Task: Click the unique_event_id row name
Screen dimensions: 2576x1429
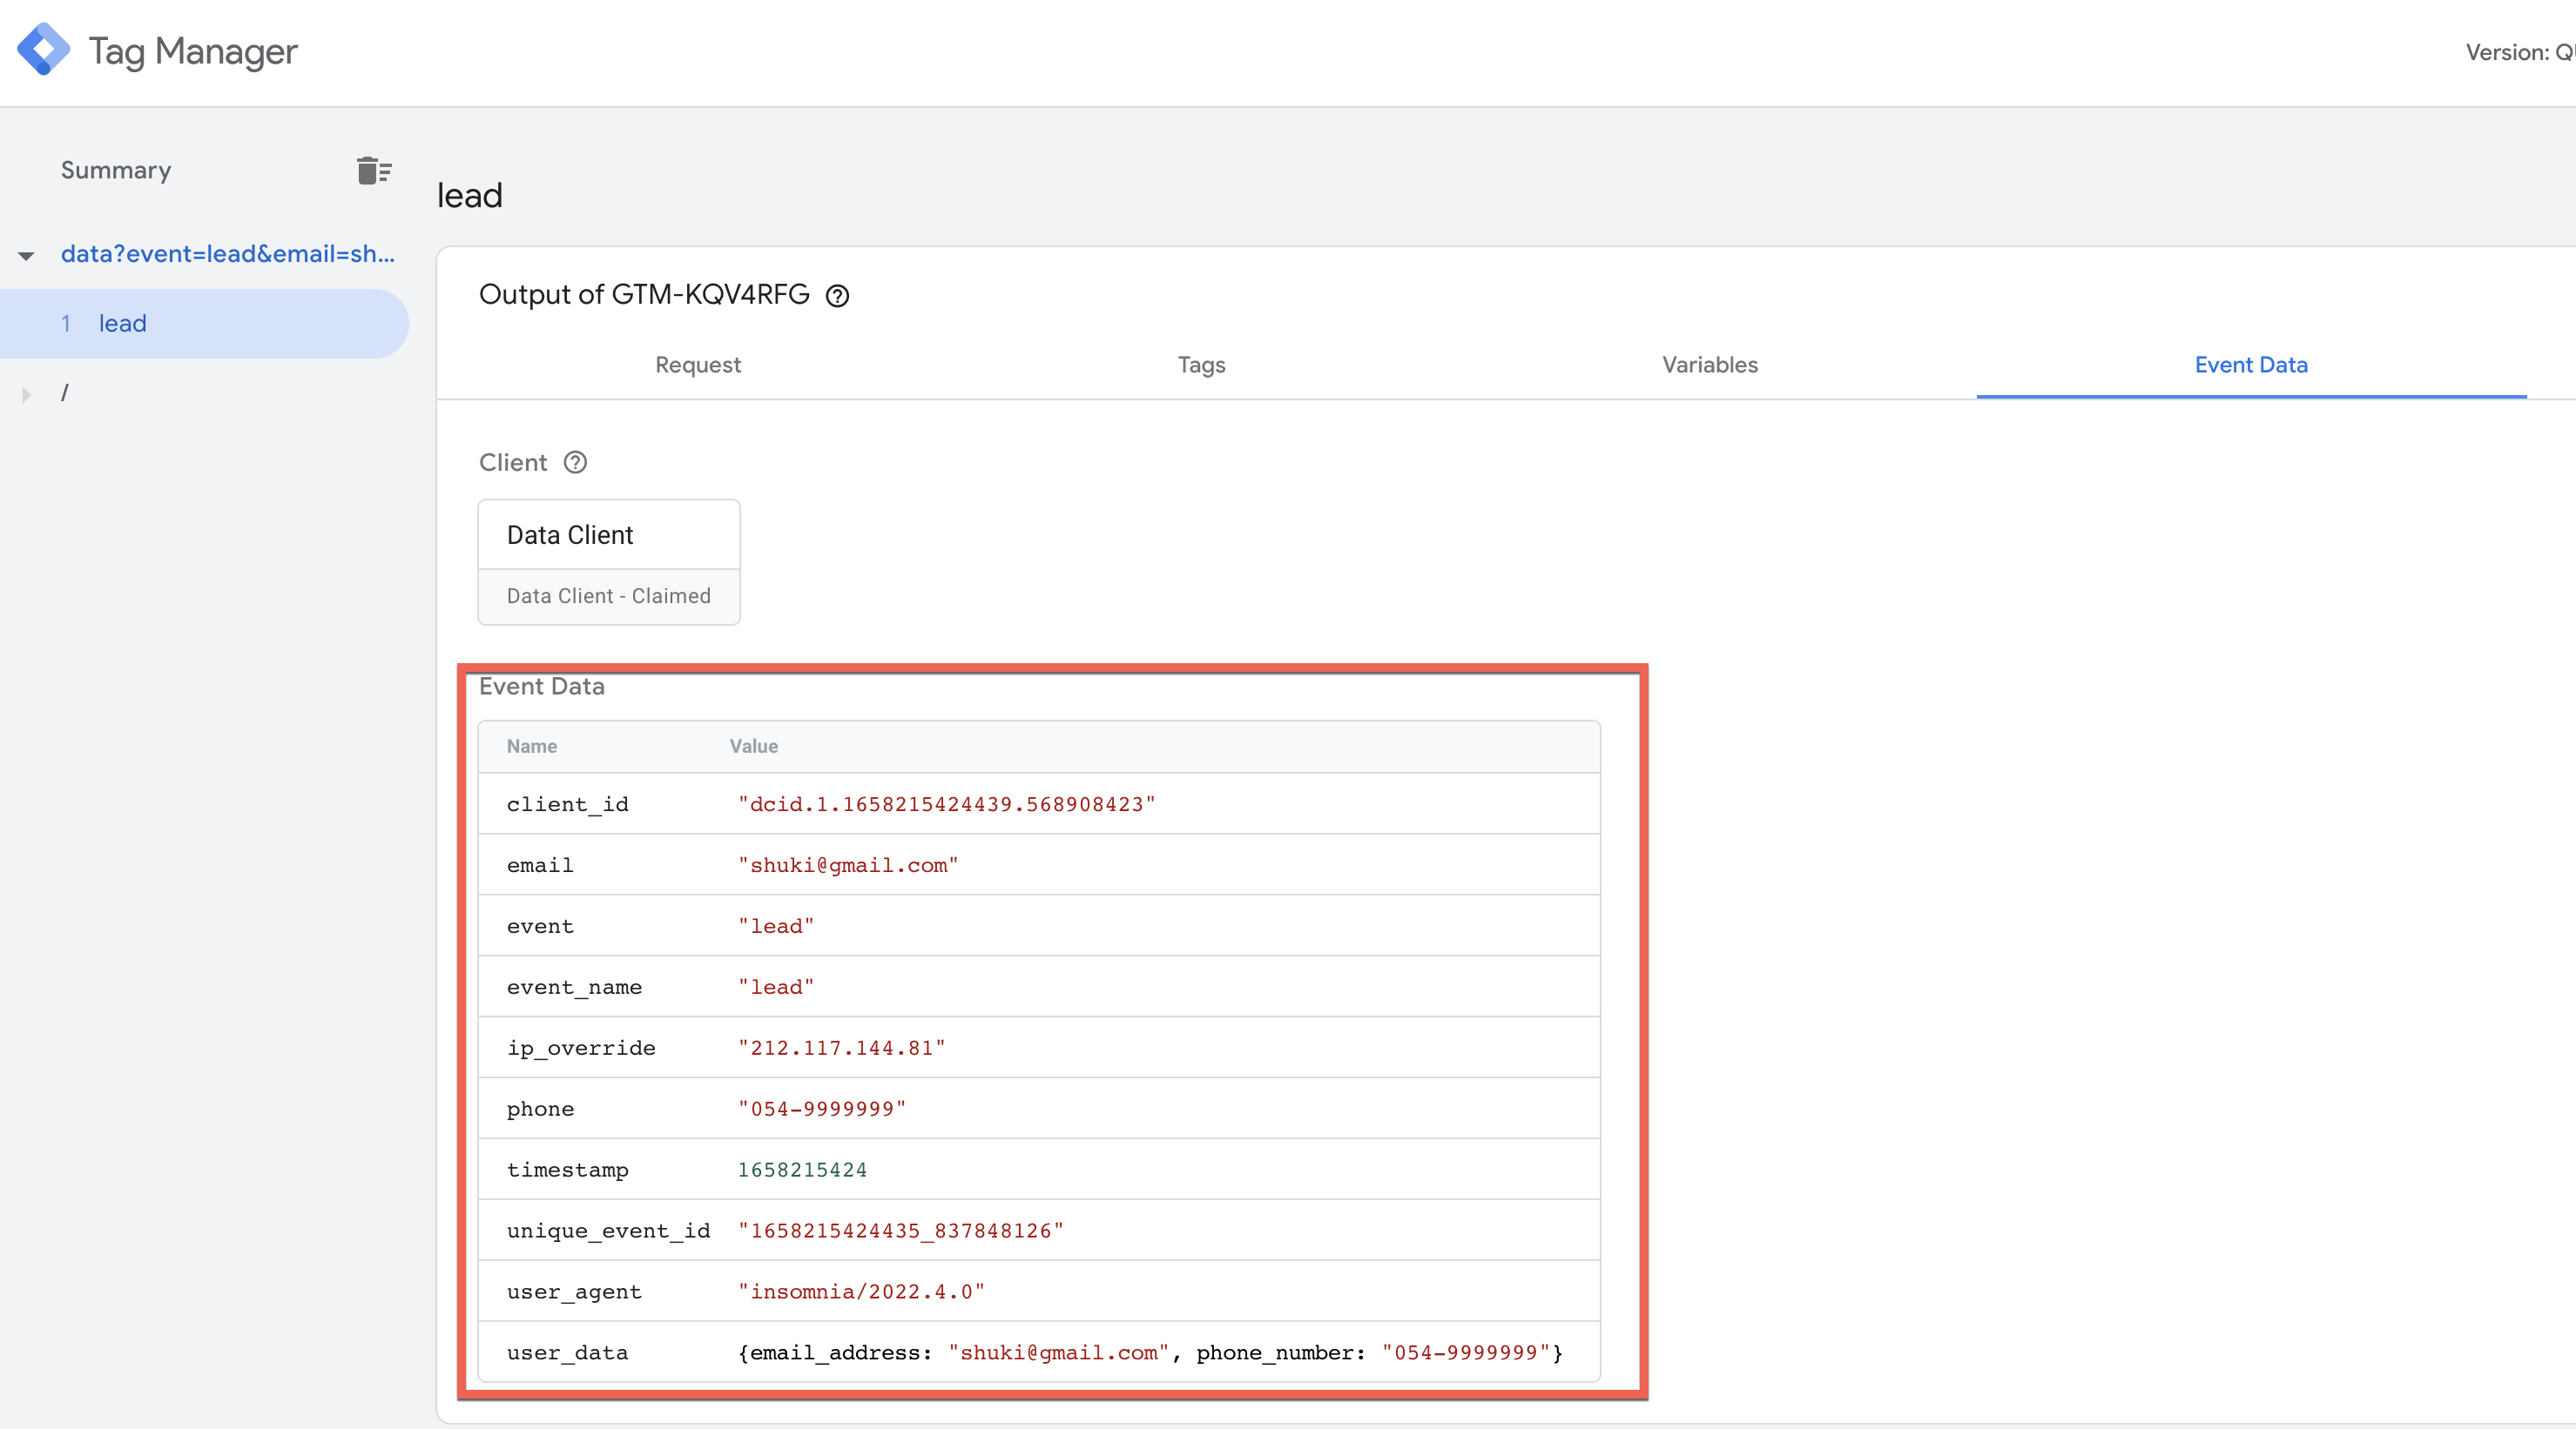Action: 608,1231
